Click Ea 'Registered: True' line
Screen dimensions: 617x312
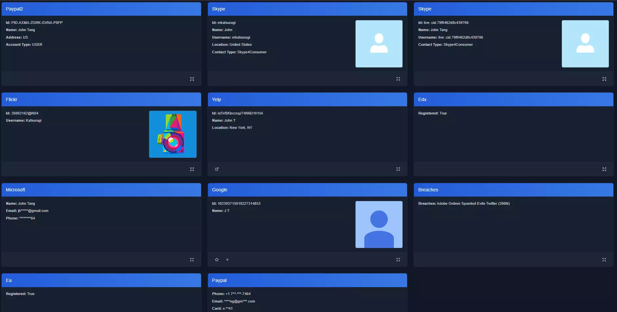[20, 294]
